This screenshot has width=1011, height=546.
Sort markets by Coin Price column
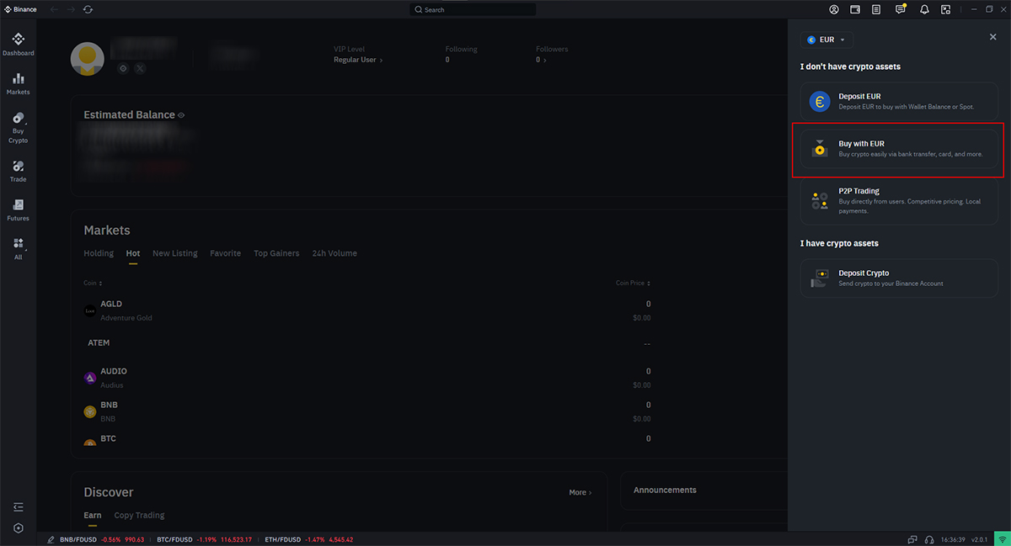633,284
